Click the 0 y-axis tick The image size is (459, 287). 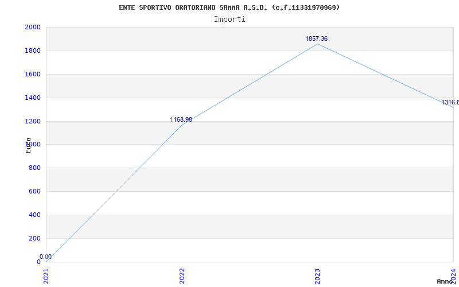(x=38, y=262)
